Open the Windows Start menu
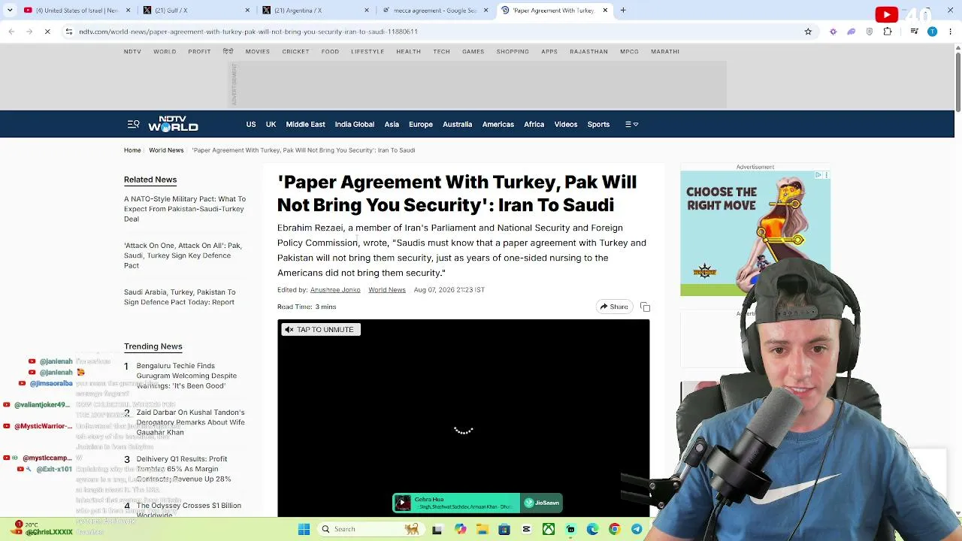Screen dimensions: 962x541 (x=304, y=529)
